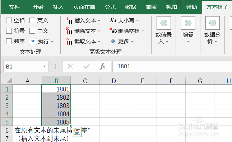Image resolution: width=232 pixels, height=142 pixels.
Task: Click the formula bar cancel X icon
Action: (x=70, y=66)
